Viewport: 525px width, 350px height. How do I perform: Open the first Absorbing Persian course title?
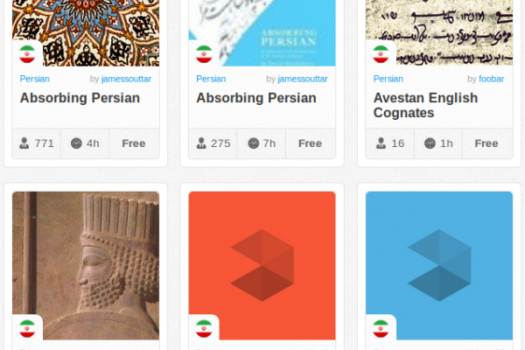tap(80, 98)
